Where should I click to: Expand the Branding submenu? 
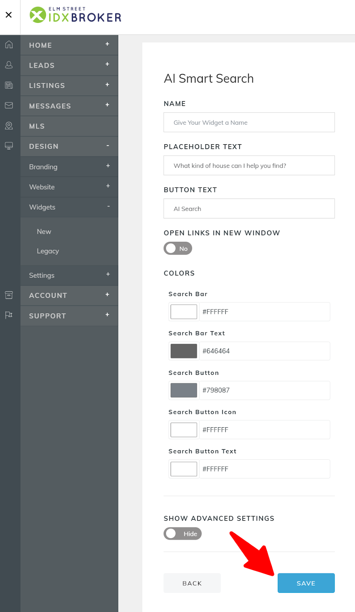pos(69,167)
